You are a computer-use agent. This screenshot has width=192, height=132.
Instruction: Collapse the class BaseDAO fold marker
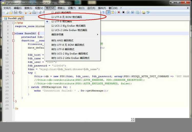(x=14, y=34)
